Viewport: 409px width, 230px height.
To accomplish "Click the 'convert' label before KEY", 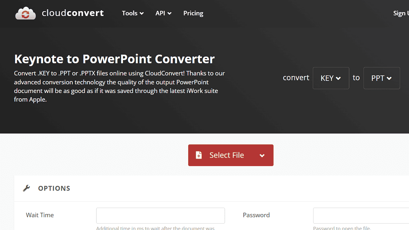I will tap(296, 78).
